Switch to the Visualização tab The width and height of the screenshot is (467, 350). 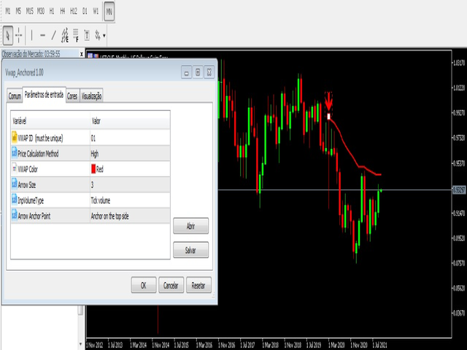coord(92,96)
